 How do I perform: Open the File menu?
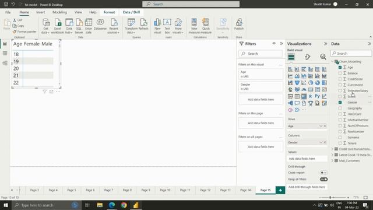tap(8, 12)
